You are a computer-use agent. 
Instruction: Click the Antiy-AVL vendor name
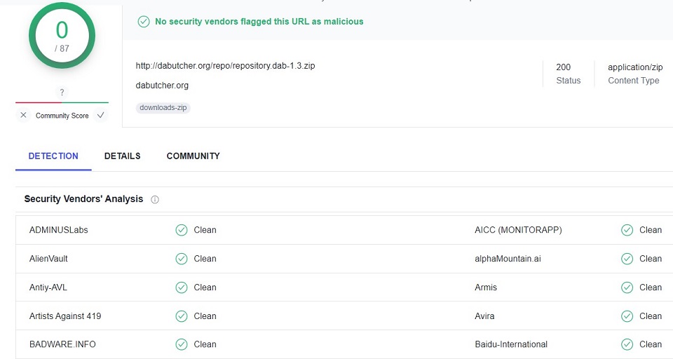click(48, 287)
